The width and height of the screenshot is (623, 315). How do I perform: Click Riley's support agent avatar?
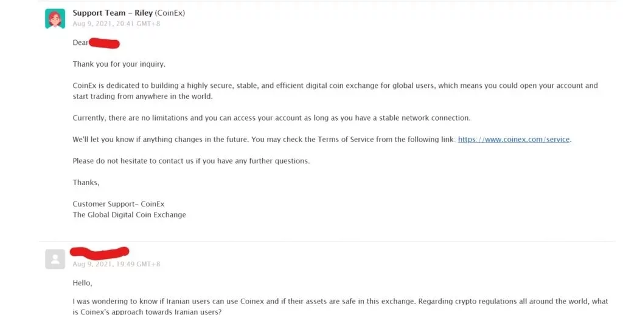55,18
